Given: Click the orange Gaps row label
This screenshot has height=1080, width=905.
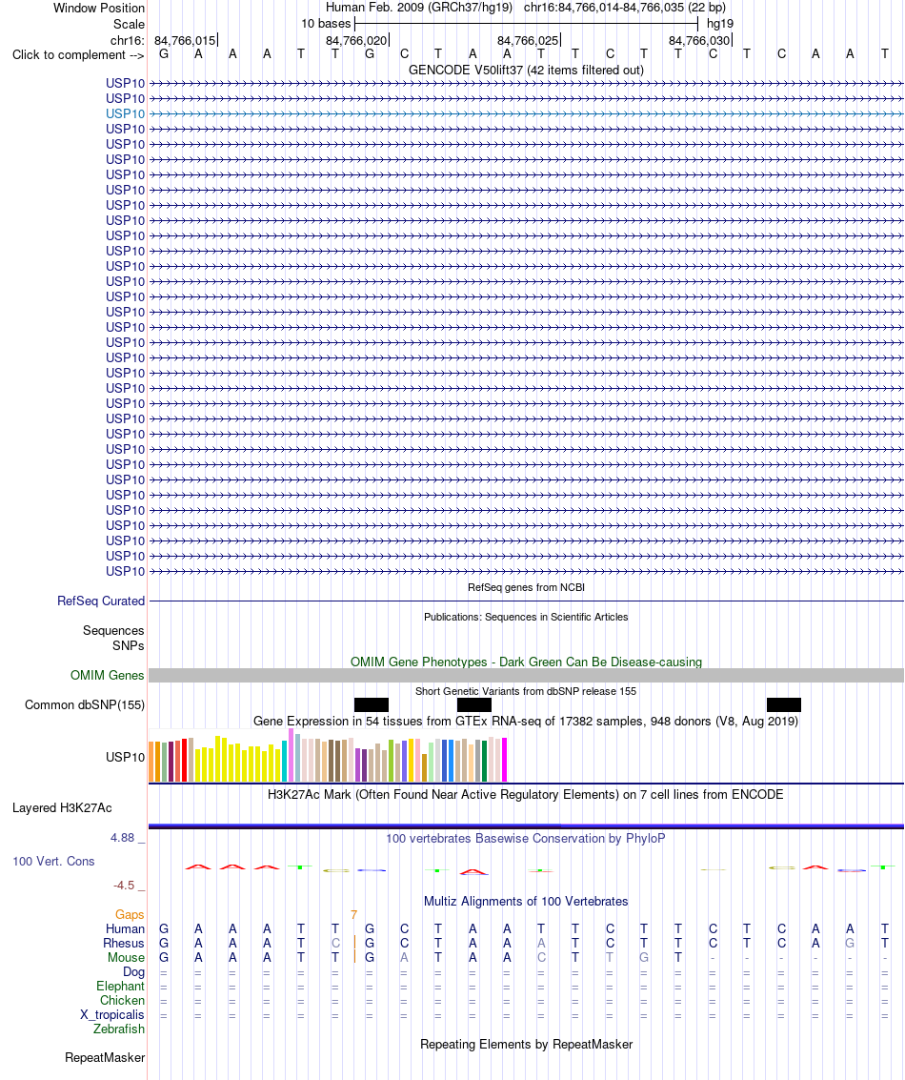Looking at the screenshot, I should (x=130, y=915).
